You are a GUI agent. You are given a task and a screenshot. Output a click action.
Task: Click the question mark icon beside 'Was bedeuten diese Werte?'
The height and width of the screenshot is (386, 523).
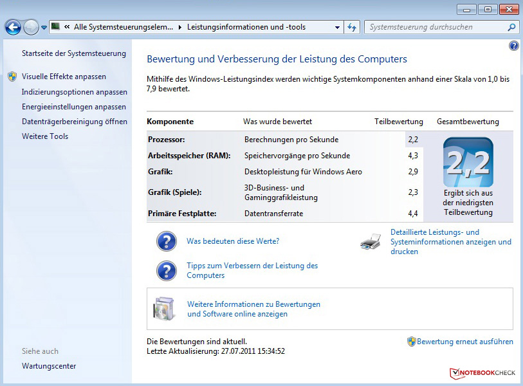tap(167, 241)
